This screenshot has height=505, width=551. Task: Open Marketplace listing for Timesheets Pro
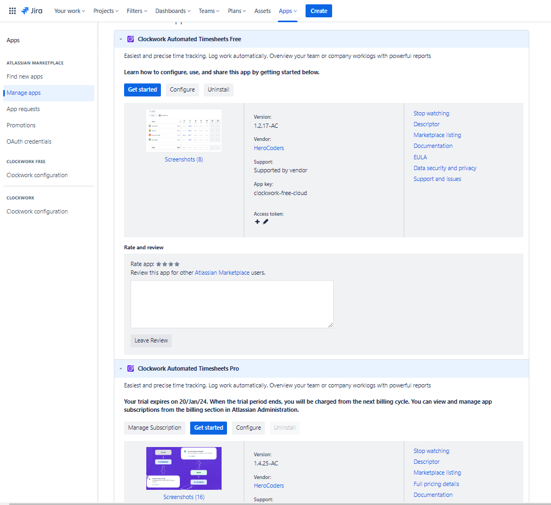coord(437,472)
